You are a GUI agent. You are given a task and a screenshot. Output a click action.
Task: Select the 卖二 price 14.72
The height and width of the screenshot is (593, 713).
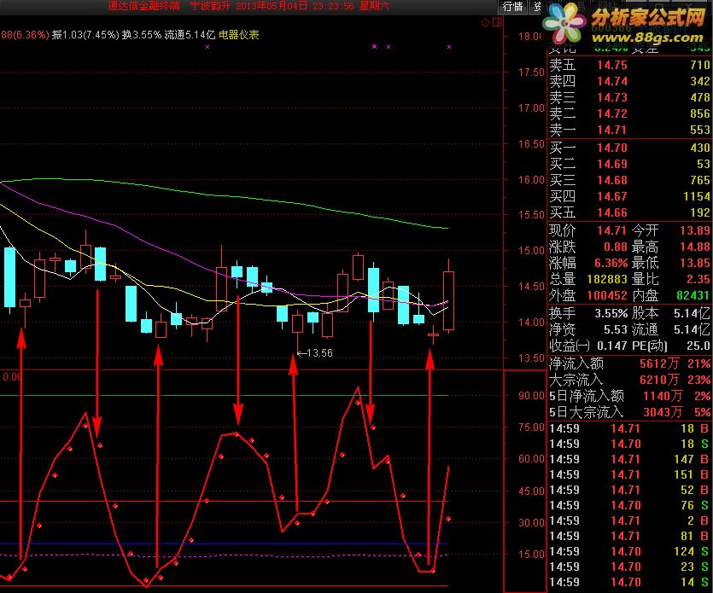point(612,113)
